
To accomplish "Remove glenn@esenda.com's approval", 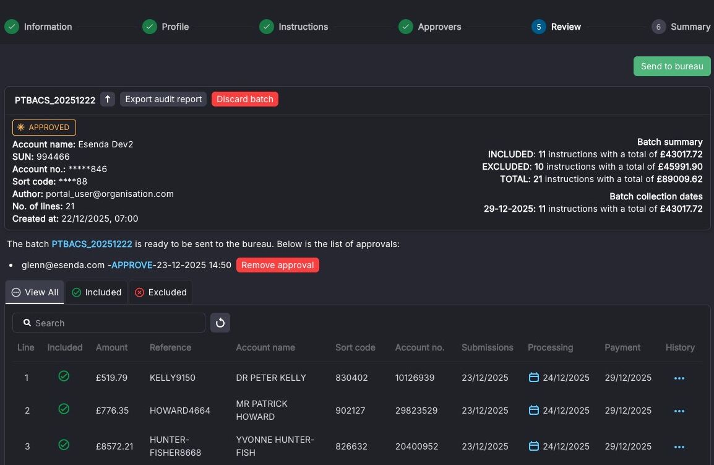I will click(277, 266).
